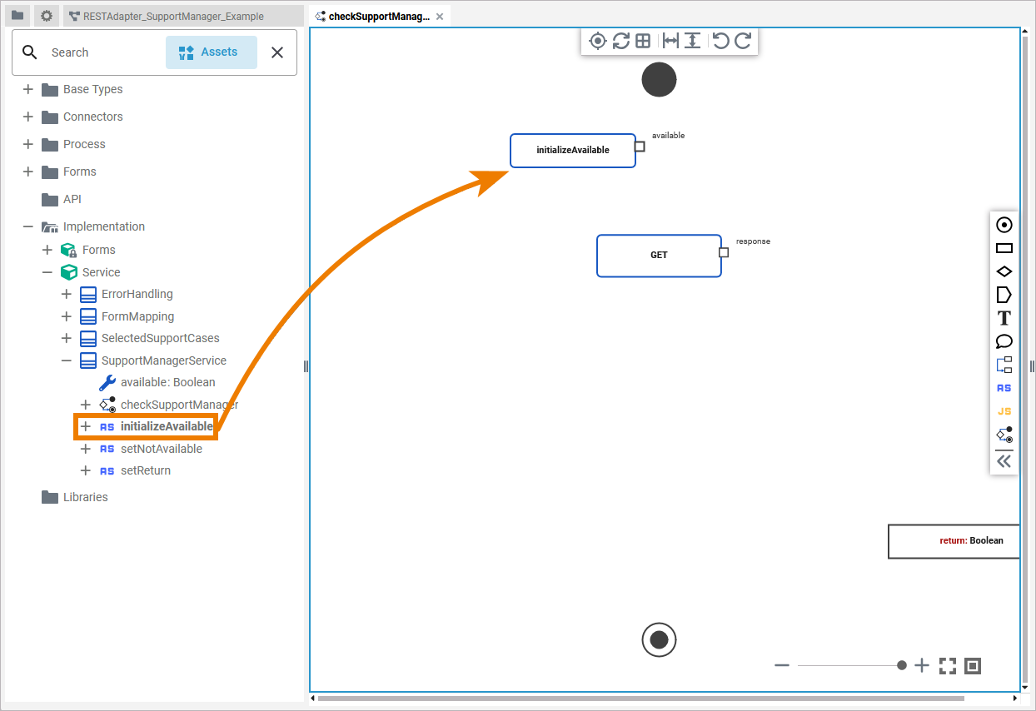Image resolution: width=1036 pixels, height=711 pixels.
Task: Select the rectangle element tool
Action: pos(1004,248)
